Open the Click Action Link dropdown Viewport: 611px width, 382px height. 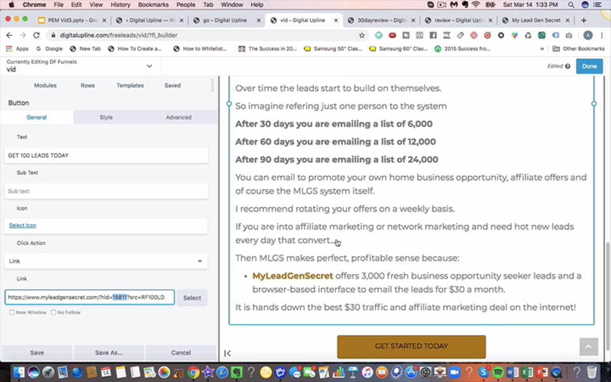(106, 261)
